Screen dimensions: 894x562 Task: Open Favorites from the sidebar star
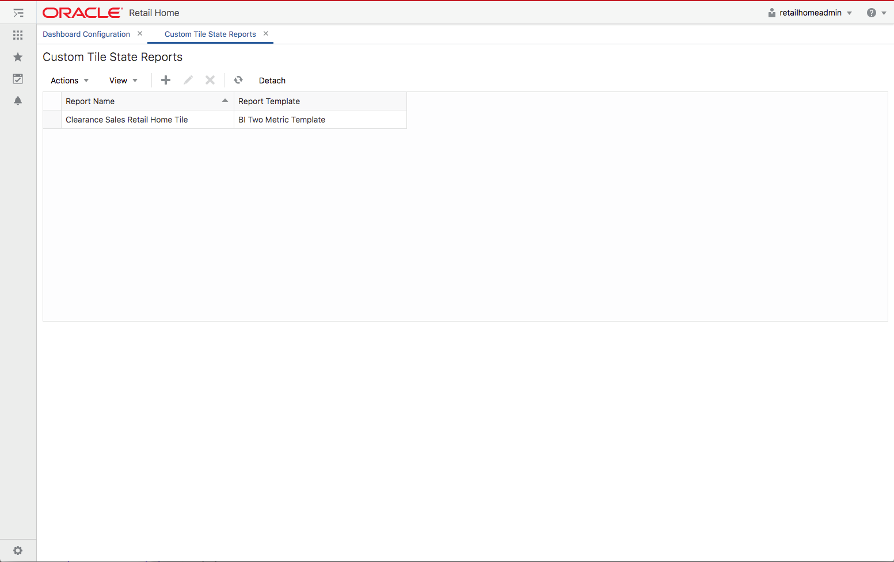coord(17,56)
